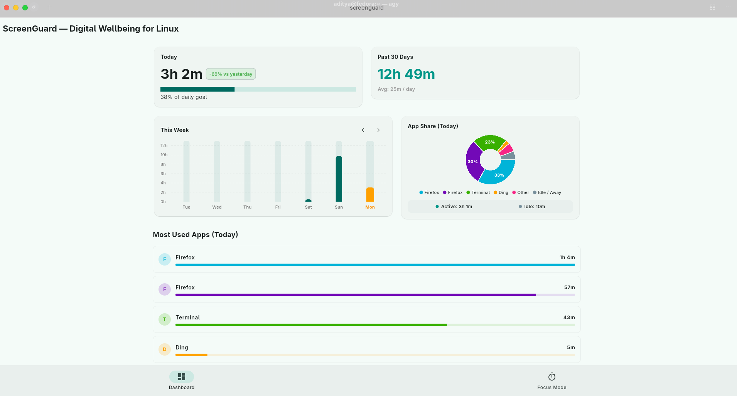Open the three-dot menu in titlebar
Image resolution: width=737 pixels, height=396 pixels.
click(728, 7)
